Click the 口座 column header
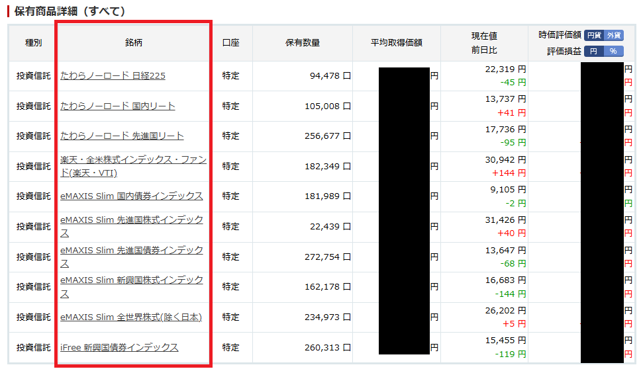Viewport: 643px width, 369px height. point(231,42)
